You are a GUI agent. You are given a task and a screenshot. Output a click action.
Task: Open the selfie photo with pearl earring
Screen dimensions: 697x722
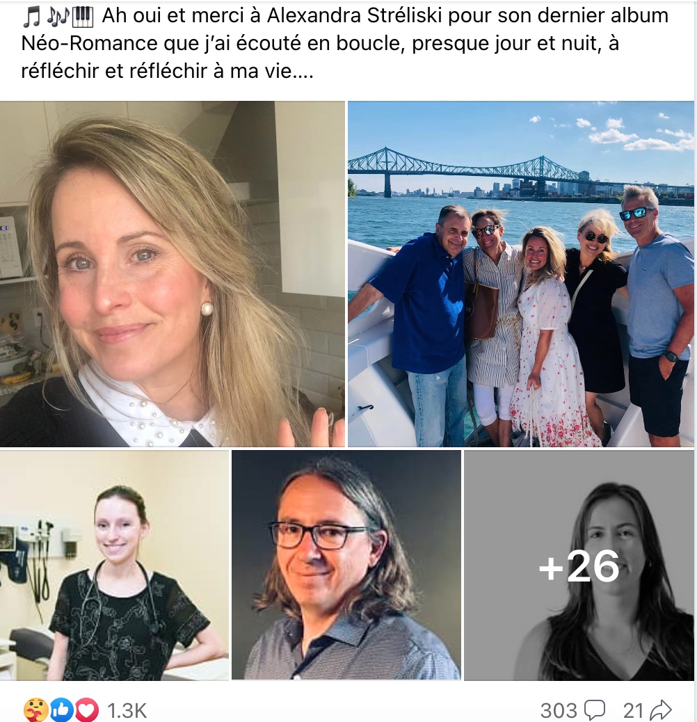(x=173, y=274)
